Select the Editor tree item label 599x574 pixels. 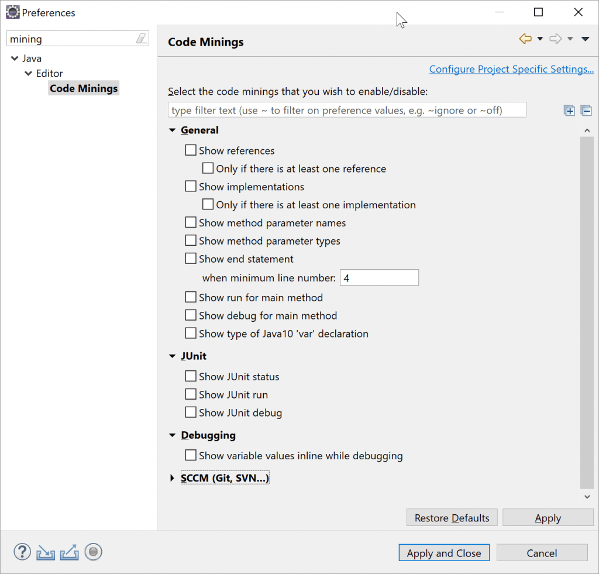coord(49,73)
